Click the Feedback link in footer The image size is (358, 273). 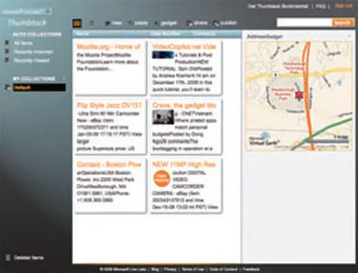[251, 269]
